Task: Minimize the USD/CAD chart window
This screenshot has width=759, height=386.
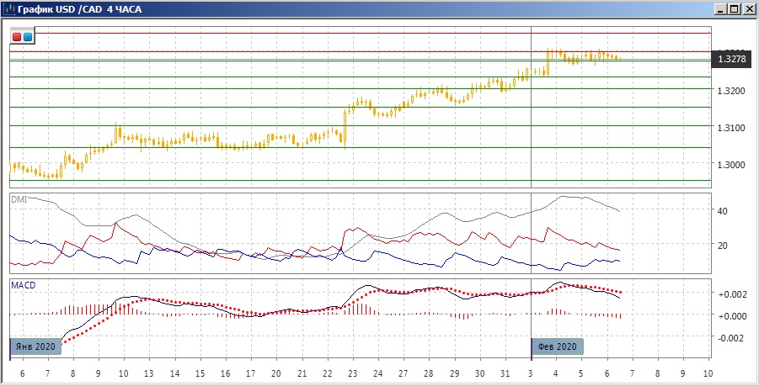Action: pyautogui.click(x=722, y=8)
